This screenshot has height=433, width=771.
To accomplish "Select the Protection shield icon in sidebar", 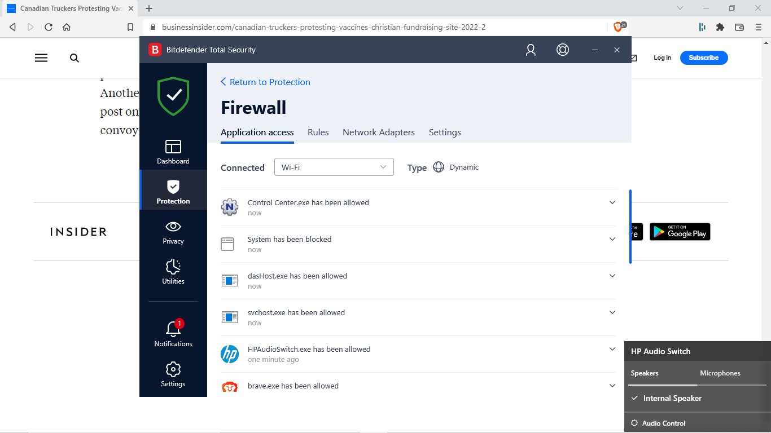I will [173, 189].
